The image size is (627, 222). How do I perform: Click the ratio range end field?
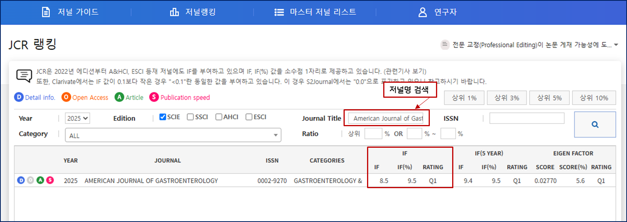pyautogui.click(x=448, y=134)
